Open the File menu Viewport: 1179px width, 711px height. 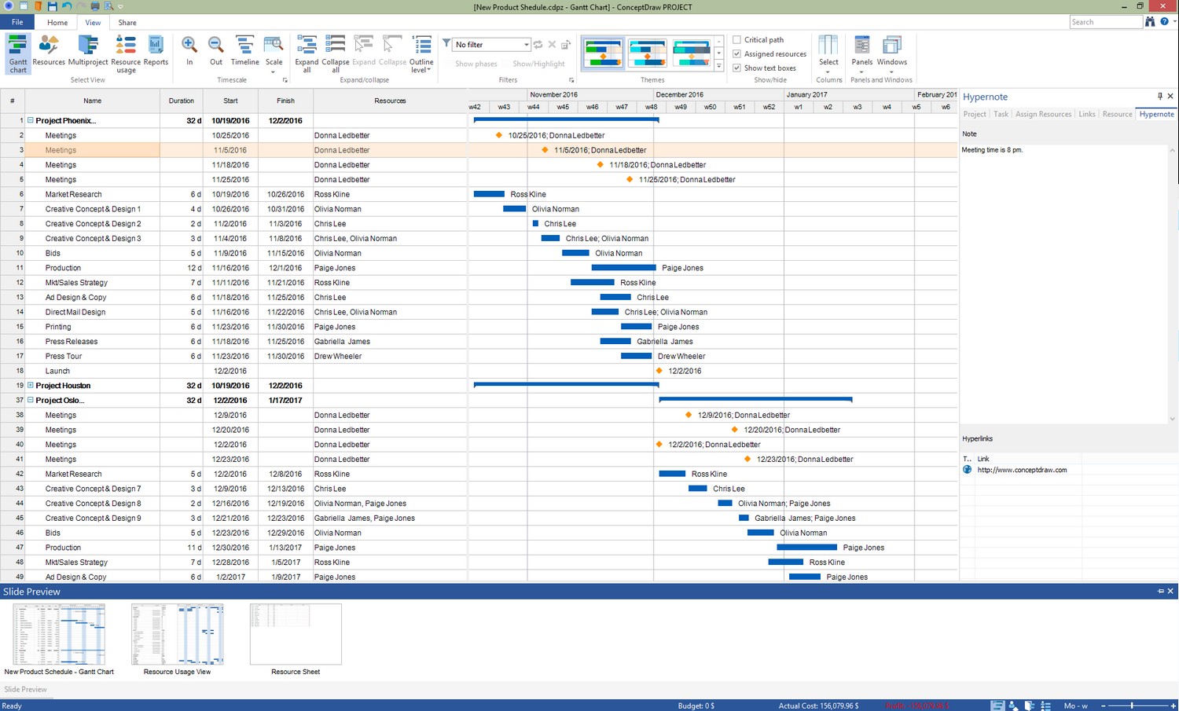click(x=17, y=22)
